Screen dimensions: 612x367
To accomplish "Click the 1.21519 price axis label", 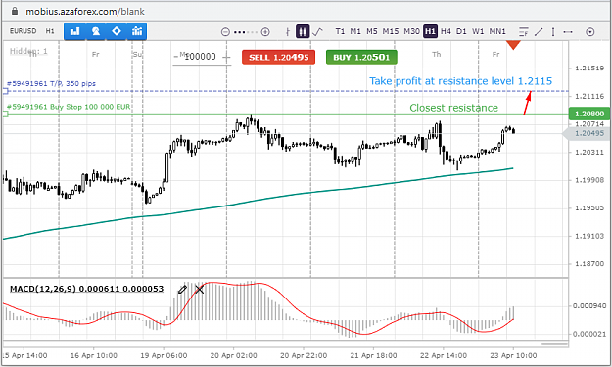I will [589, 69].
